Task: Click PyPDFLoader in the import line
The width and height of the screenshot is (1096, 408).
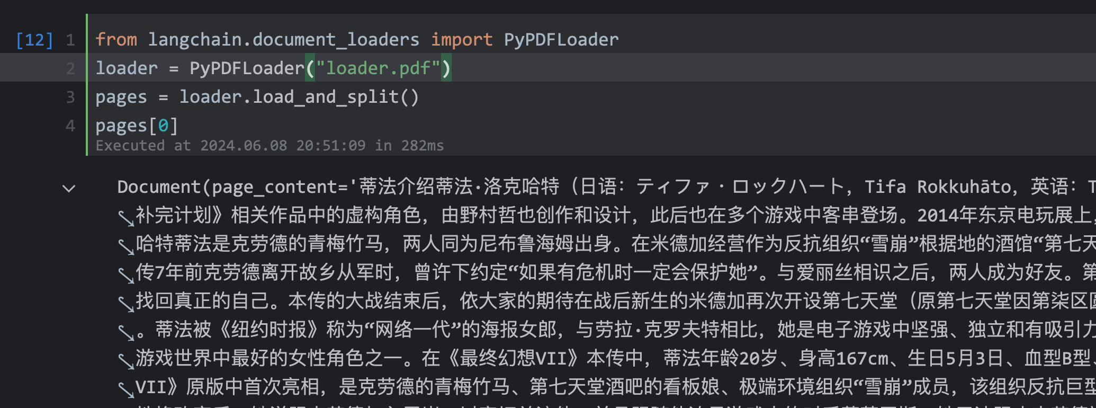Action: click(561, 40)
